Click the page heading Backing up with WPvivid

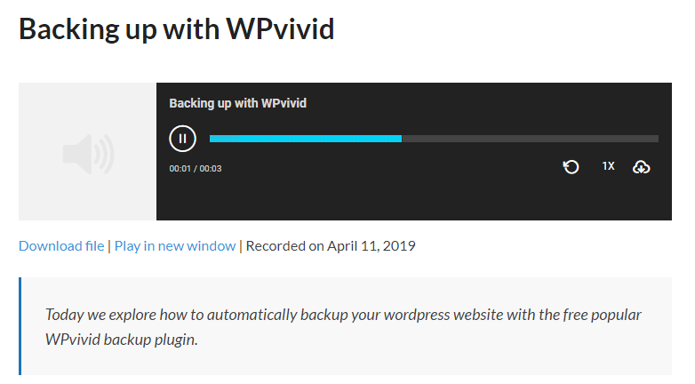[x=176, y=29]
